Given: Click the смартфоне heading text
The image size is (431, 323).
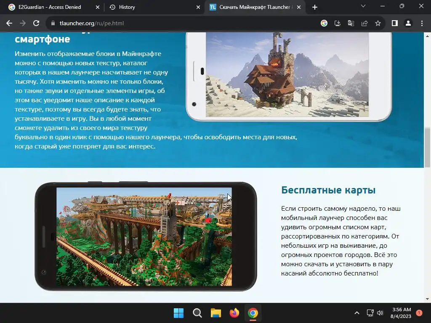Looking at the screenshot, I should coord(43,39).
